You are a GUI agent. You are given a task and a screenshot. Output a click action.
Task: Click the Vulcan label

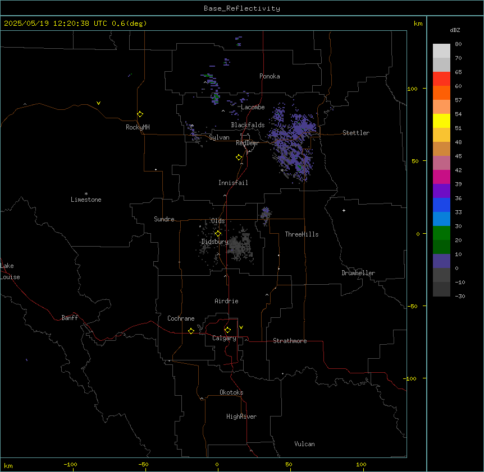click(x=305, y=444)
